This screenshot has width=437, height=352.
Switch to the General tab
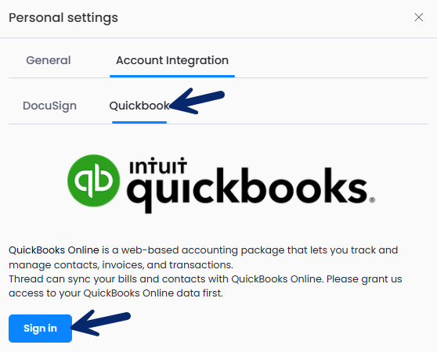(x=49, y=60)
